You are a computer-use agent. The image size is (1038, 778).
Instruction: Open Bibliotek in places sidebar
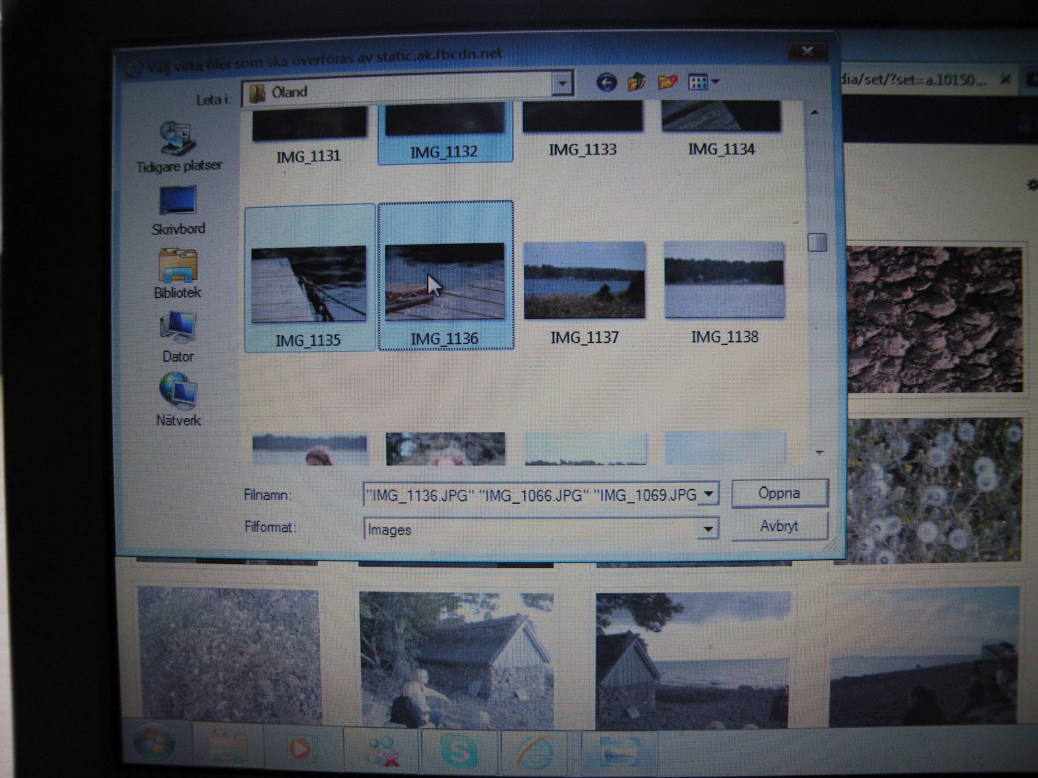pos(178,274)
